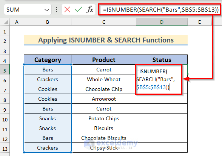Select 'Cookies' cell in row 7
Screen dimensions: 222x156
point(48,89)
